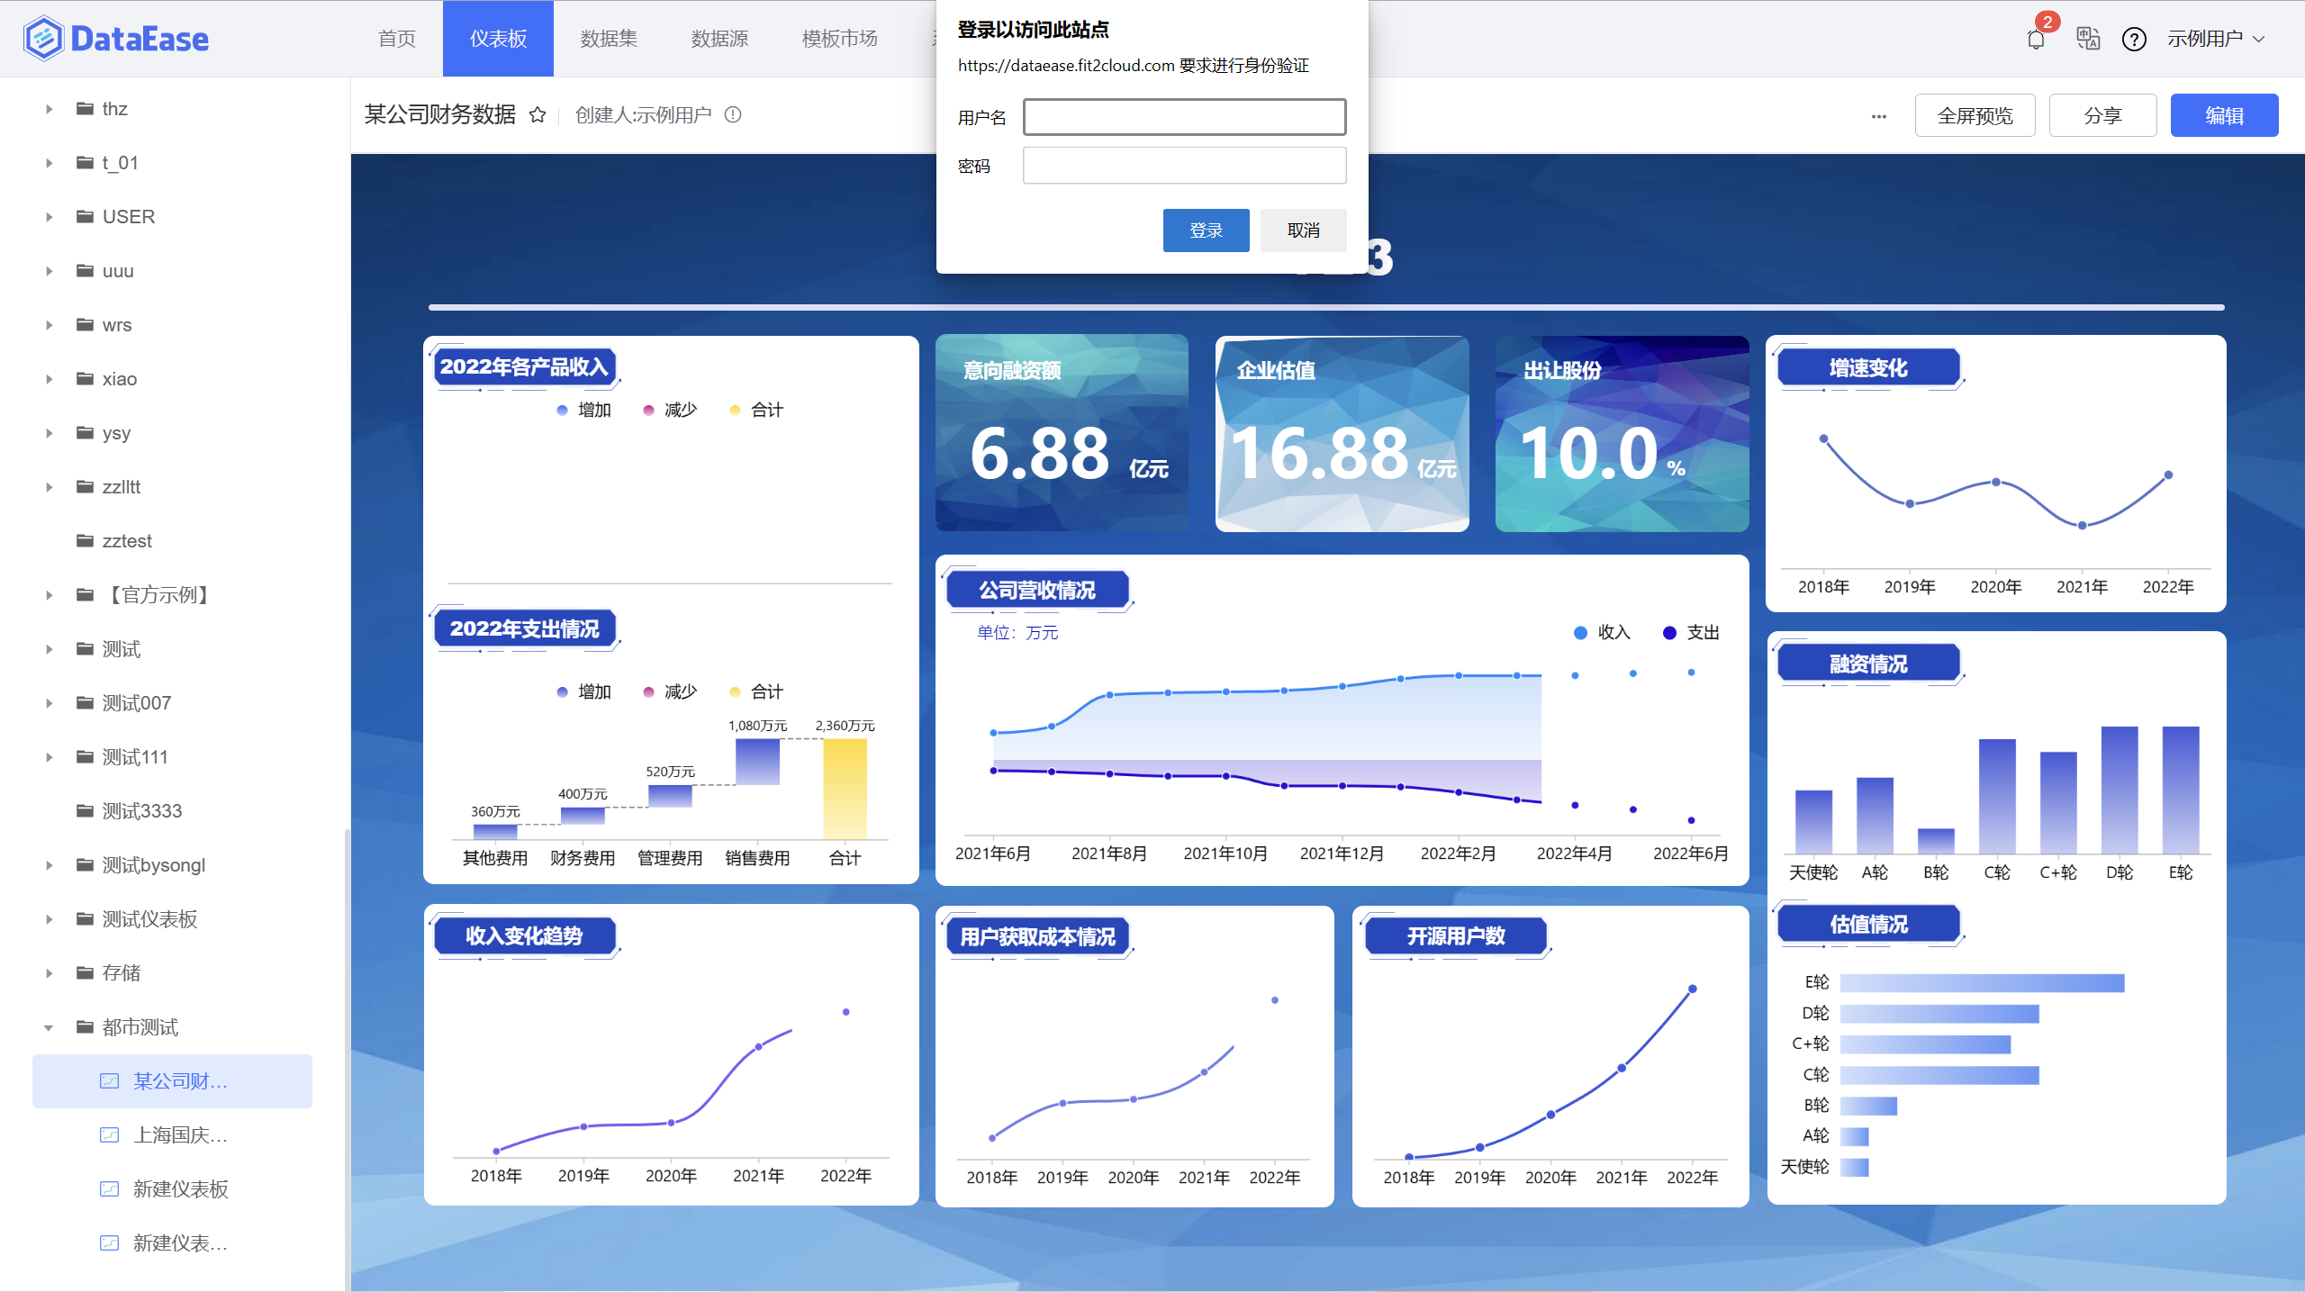Open the language switcher icon
The image size is (2305, 1292).
(2088, 39)
